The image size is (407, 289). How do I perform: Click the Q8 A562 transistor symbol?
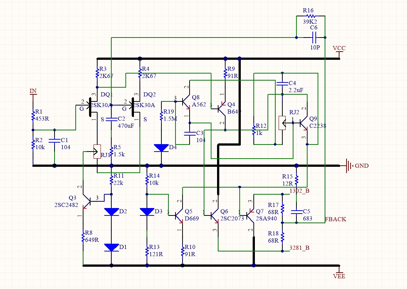(183, 101)
